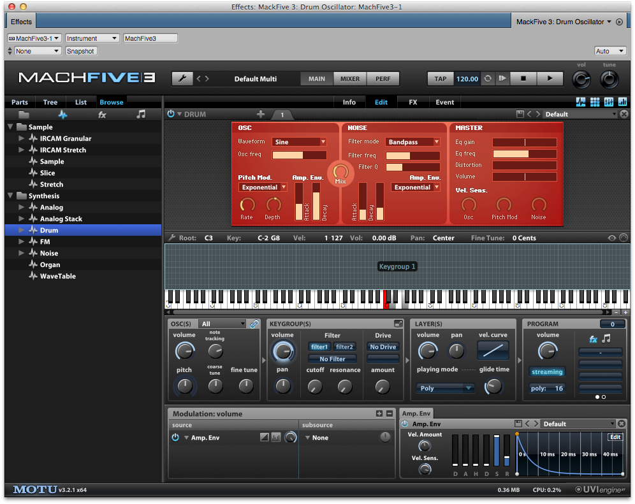This screenshot has height=504, width=635.
Task: Click the oscillator link chain icon
Action: (x=254, y=324)
